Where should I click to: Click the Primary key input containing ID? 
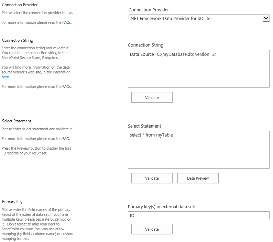point(198,215)
